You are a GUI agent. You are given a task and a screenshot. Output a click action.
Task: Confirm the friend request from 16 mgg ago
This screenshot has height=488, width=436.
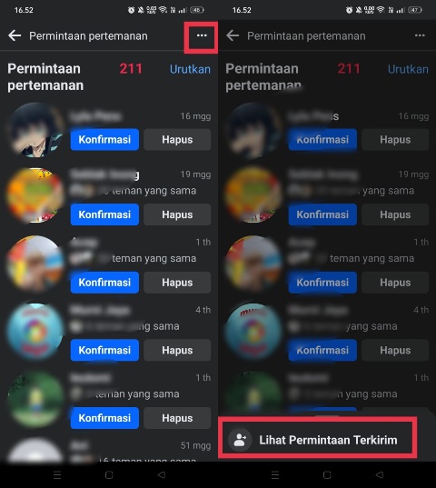click(104, 139)
